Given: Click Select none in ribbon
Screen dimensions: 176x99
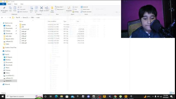Looking at the screenshot, I should [85, 9].
